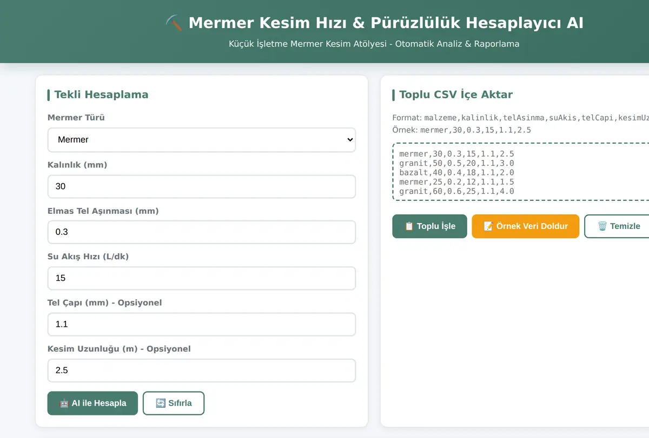Focus the Kesim Uzunluğu input field
Image resolution: width=649 pixels, height=438 pixels.
point(201,370)
